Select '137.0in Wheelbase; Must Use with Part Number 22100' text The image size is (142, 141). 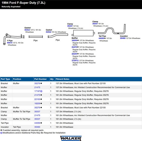81,83
